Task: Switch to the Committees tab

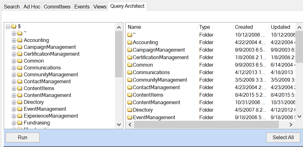Action: click(x=57, y=7)
